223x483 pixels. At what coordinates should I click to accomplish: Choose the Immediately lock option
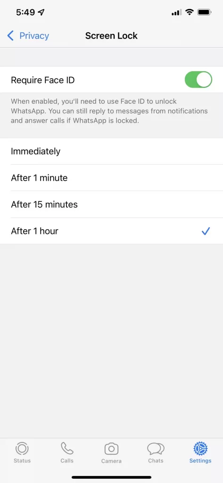coord(111,151)
